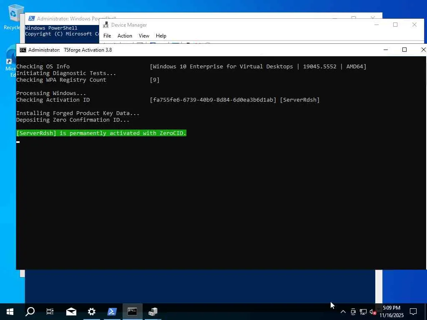Open Task View on the taskbar
The height and width of the screenshot is (320, 427).
click(50, 312)
